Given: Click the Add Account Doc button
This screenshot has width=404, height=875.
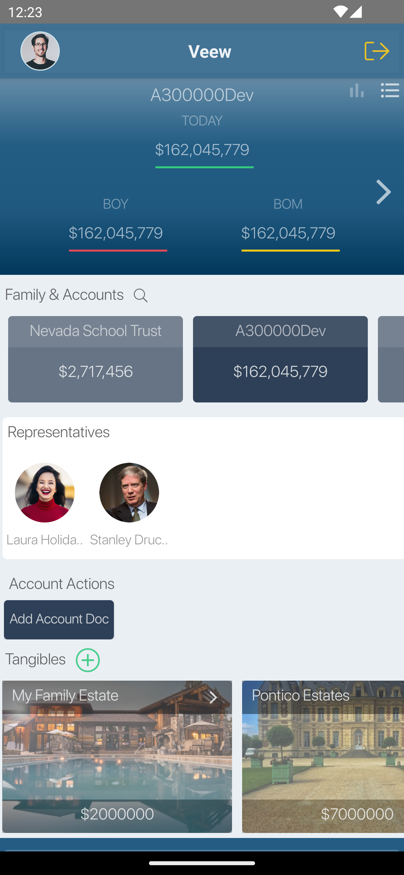Looking at the screenshot, I should click(59, 619).
